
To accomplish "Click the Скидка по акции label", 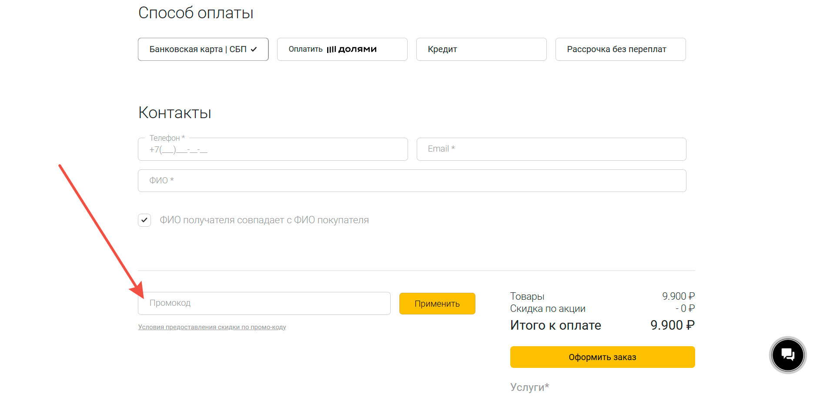I will tap(548, 308).
